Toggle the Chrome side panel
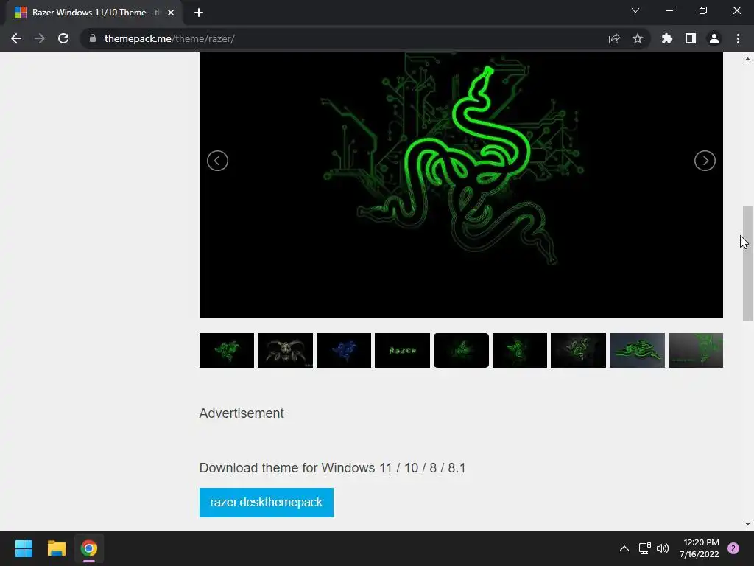754x566 pixels. pyautogui.click(x=691, y=38)
